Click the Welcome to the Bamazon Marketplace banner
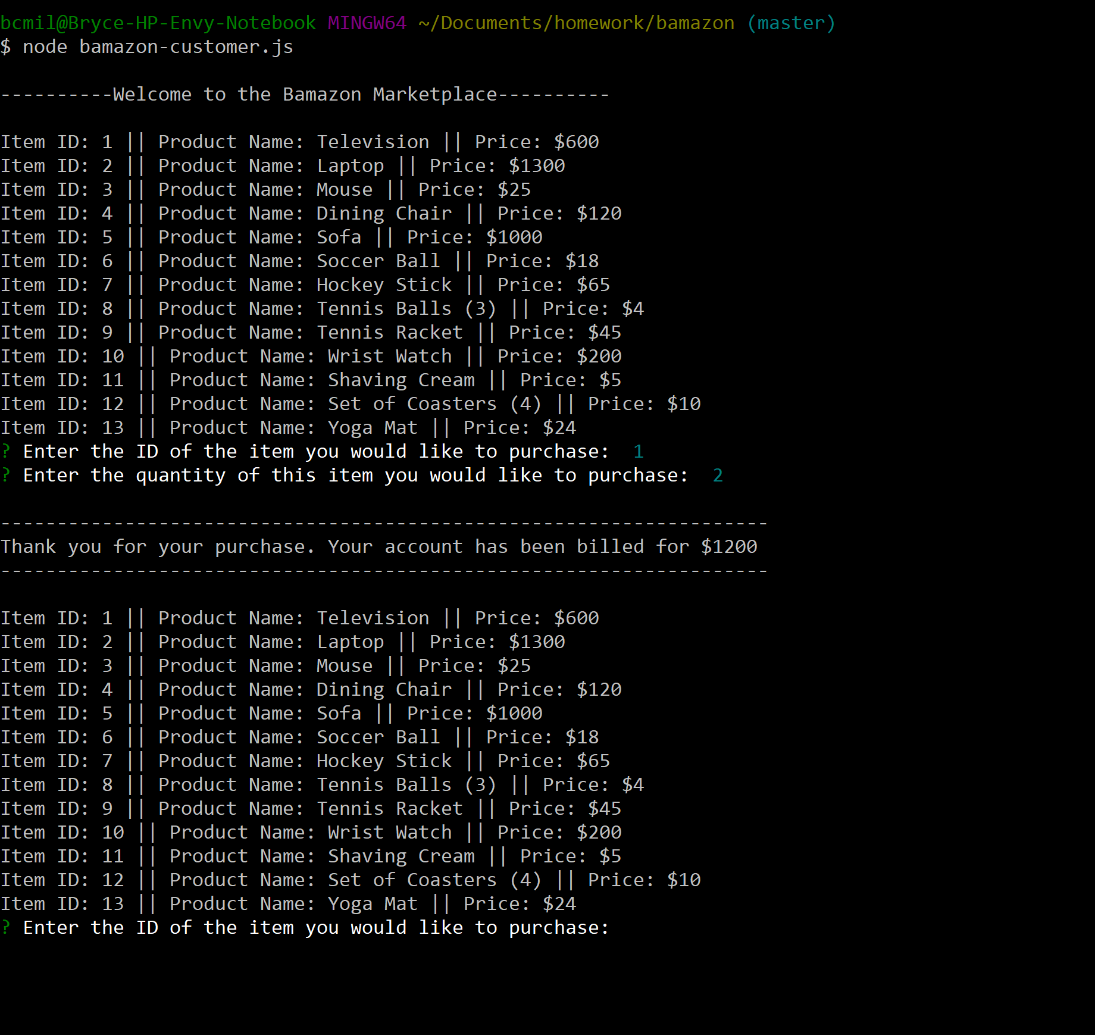The width and height of the screenshot is (1095, 1035). (305, 95)
